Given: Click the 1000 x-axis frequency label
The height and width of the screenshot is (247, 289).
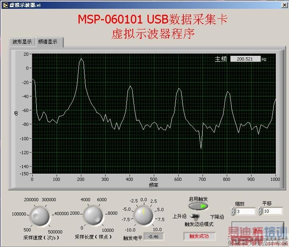Looking at the screenshot, I should point(275,179).
